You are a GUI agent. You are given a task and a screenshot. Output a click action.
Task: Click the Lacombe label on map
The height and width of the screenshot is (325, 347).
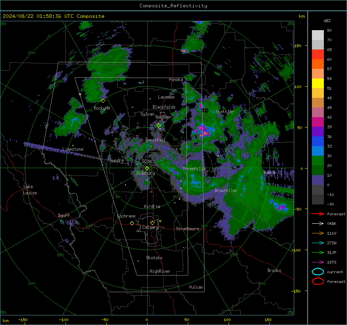point(166,97)
